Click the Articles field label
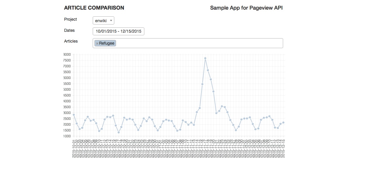The image size is (370, 182). pyautogui.click(x=71, y=41)
